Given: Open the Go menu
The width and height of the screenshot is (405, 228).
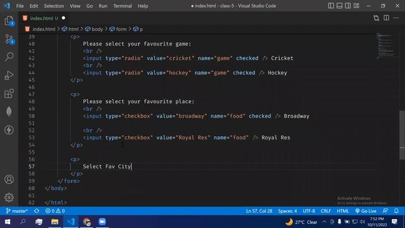Looking at the screenshot, I should tap(89, 6).
